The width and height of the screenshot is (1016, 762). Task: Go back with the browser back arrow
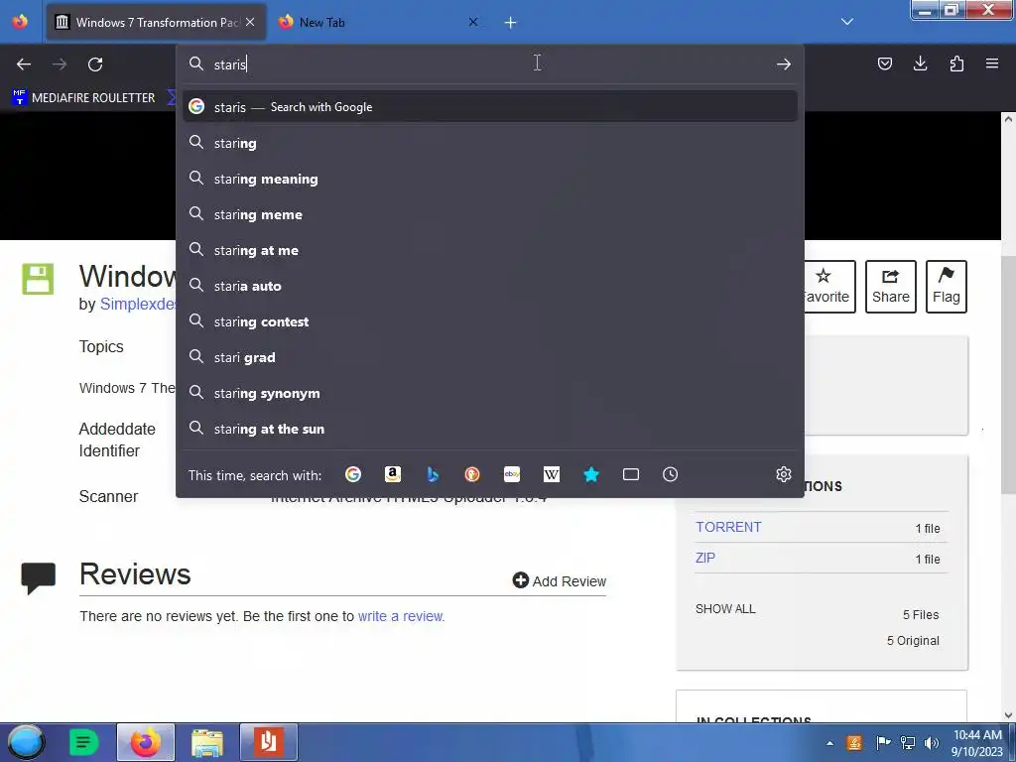coord(24,64)
